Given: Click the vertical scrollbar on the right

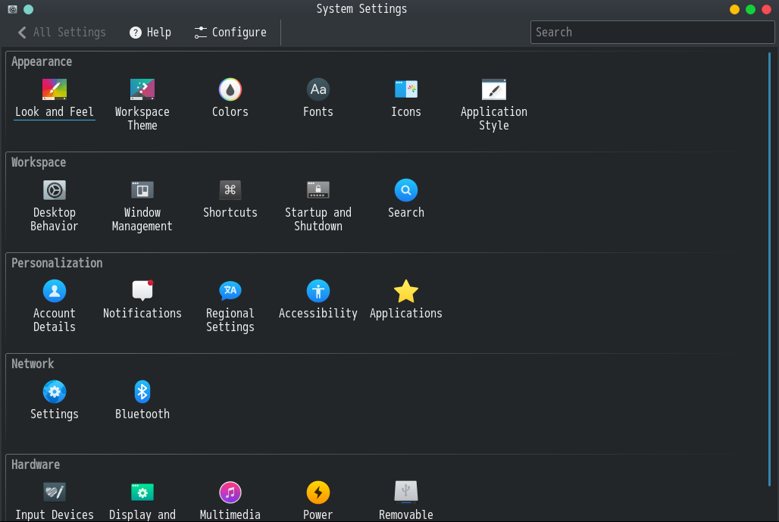Looking at the screenshot, I should pyautogui.click(x=770, y=268).
